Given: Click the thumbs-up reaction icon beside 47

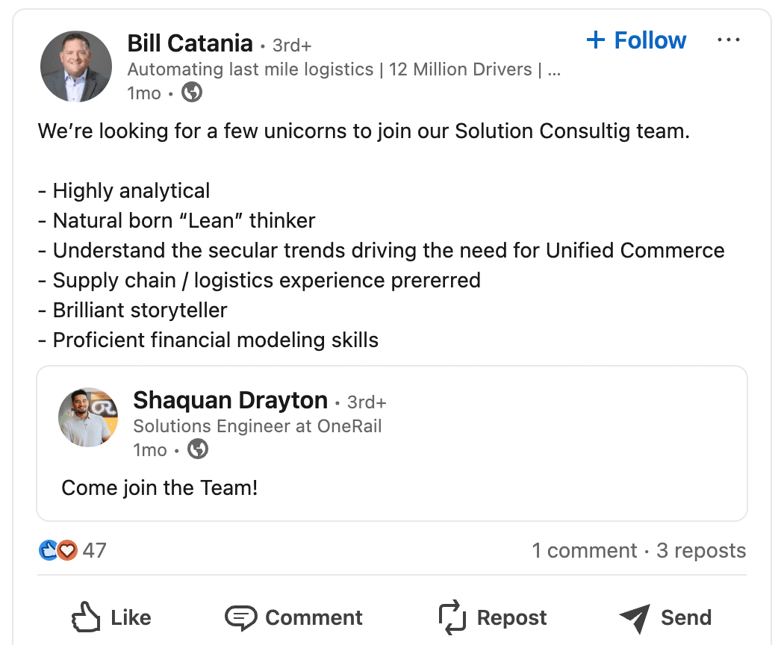Looking at the screenshot, I should tap(48, 551).
